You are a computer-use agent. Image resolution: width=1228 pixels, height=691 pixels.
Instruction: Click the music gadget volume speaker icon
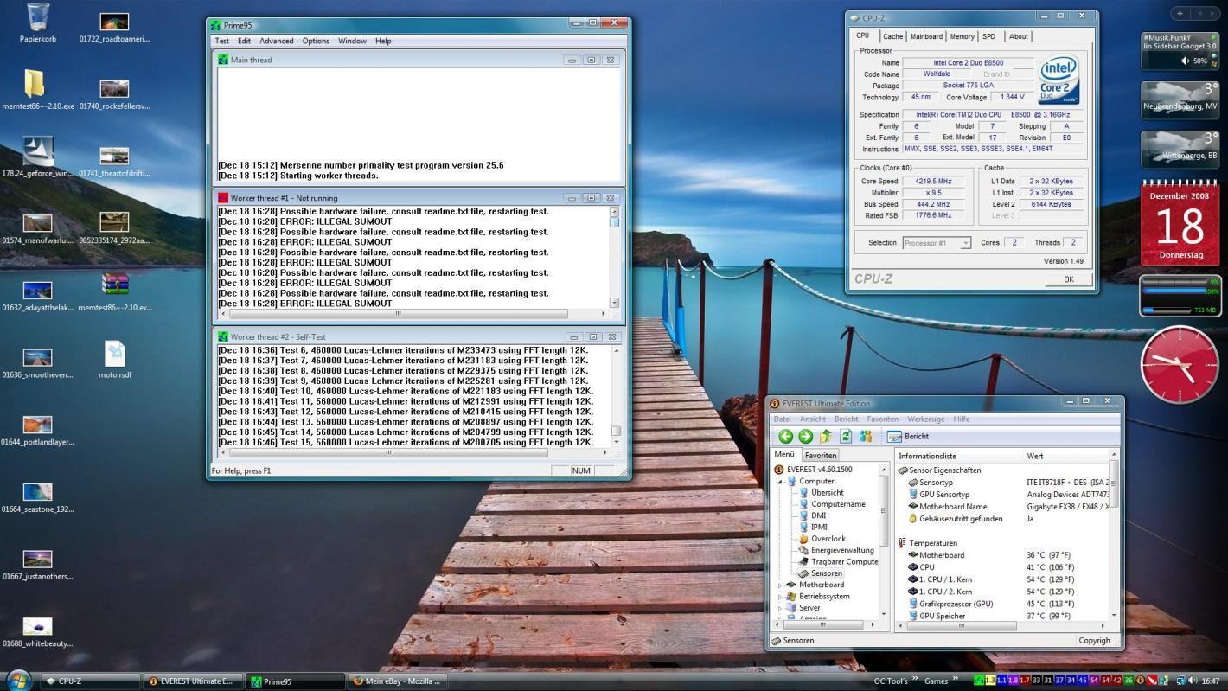point(1185,61)
